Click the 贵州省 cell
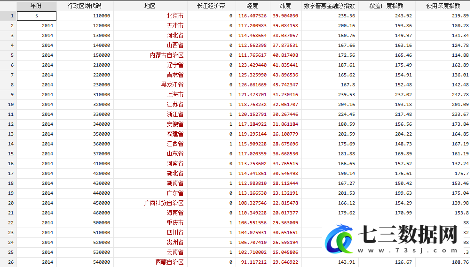 150,242
